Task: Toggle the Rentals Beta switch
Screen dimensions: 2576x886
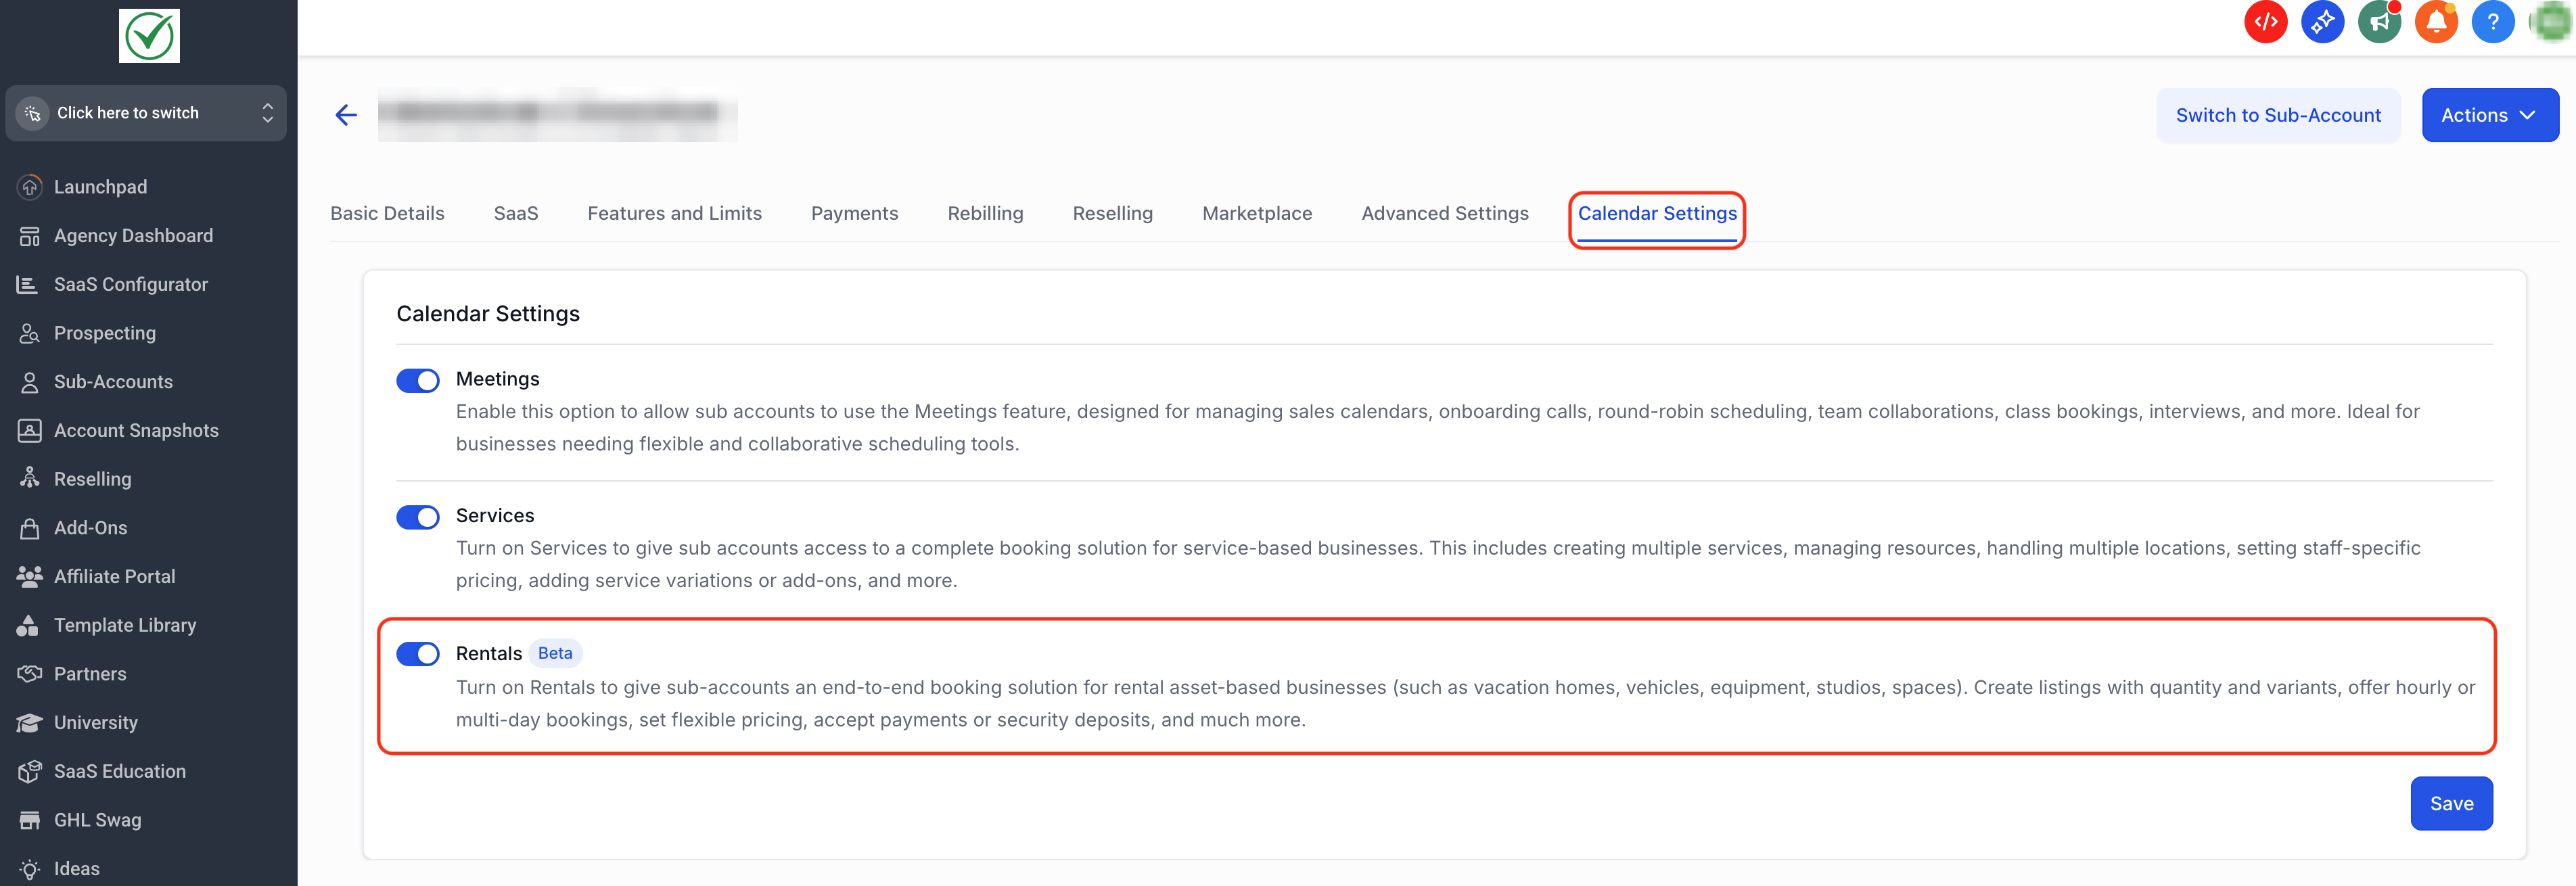Action: pos(418,654)
